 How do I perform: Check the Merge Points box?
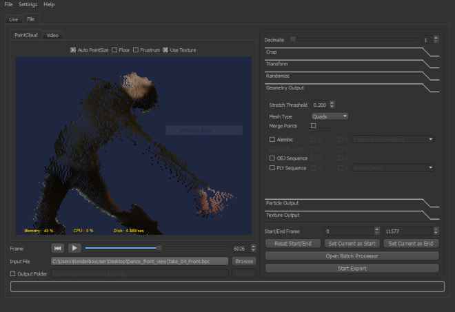pos(314,126)
